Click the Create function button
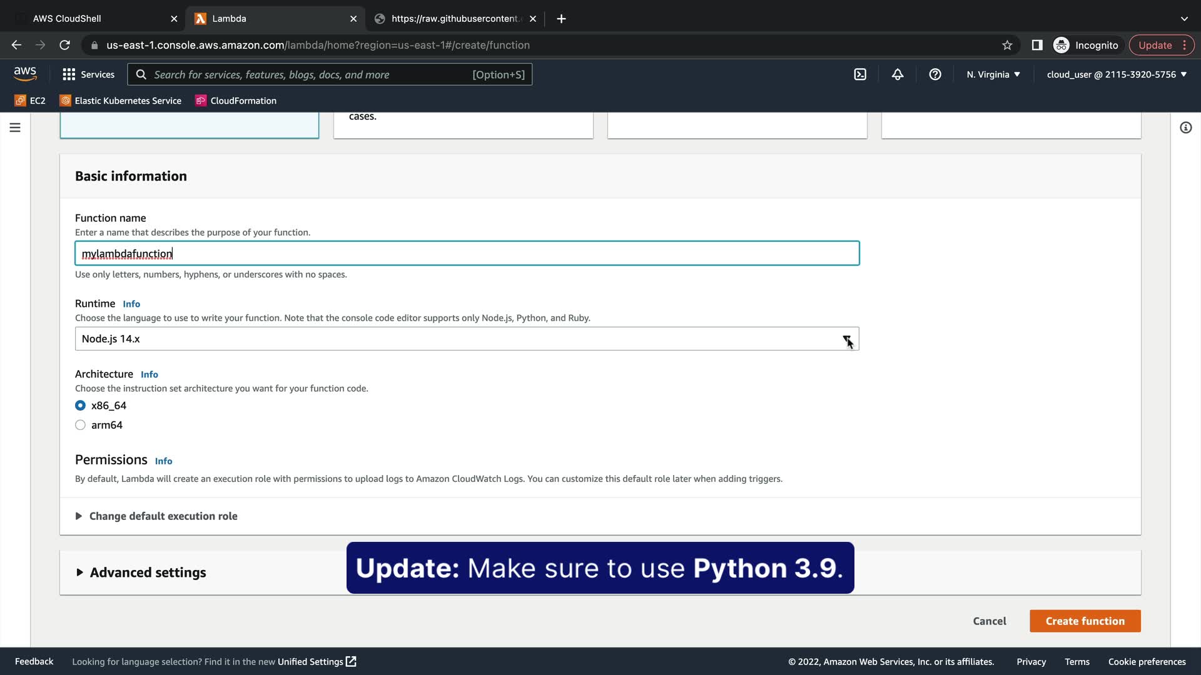 click(1085, 621)
